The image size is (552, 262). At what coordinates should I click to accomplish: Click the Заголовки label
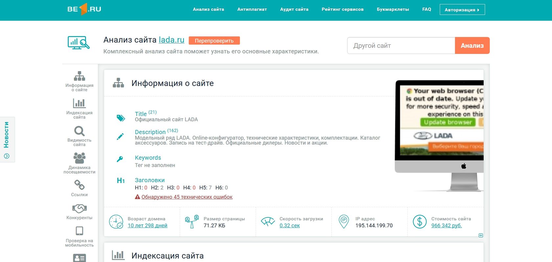pyautogui.click(x=149, y=180)
